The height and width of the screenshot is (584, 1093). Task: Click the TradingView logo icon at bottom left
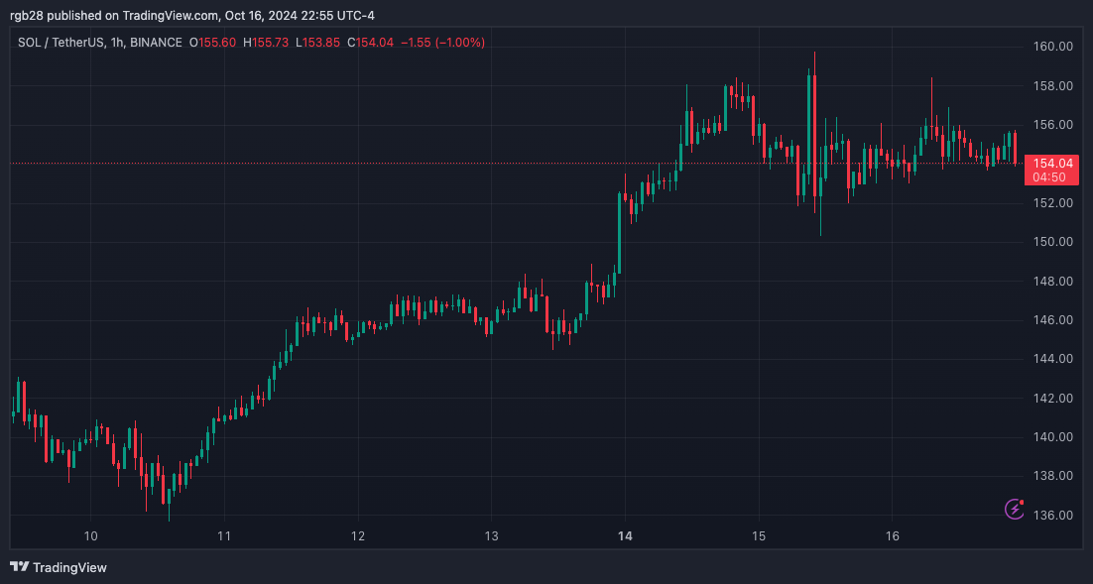19,567
